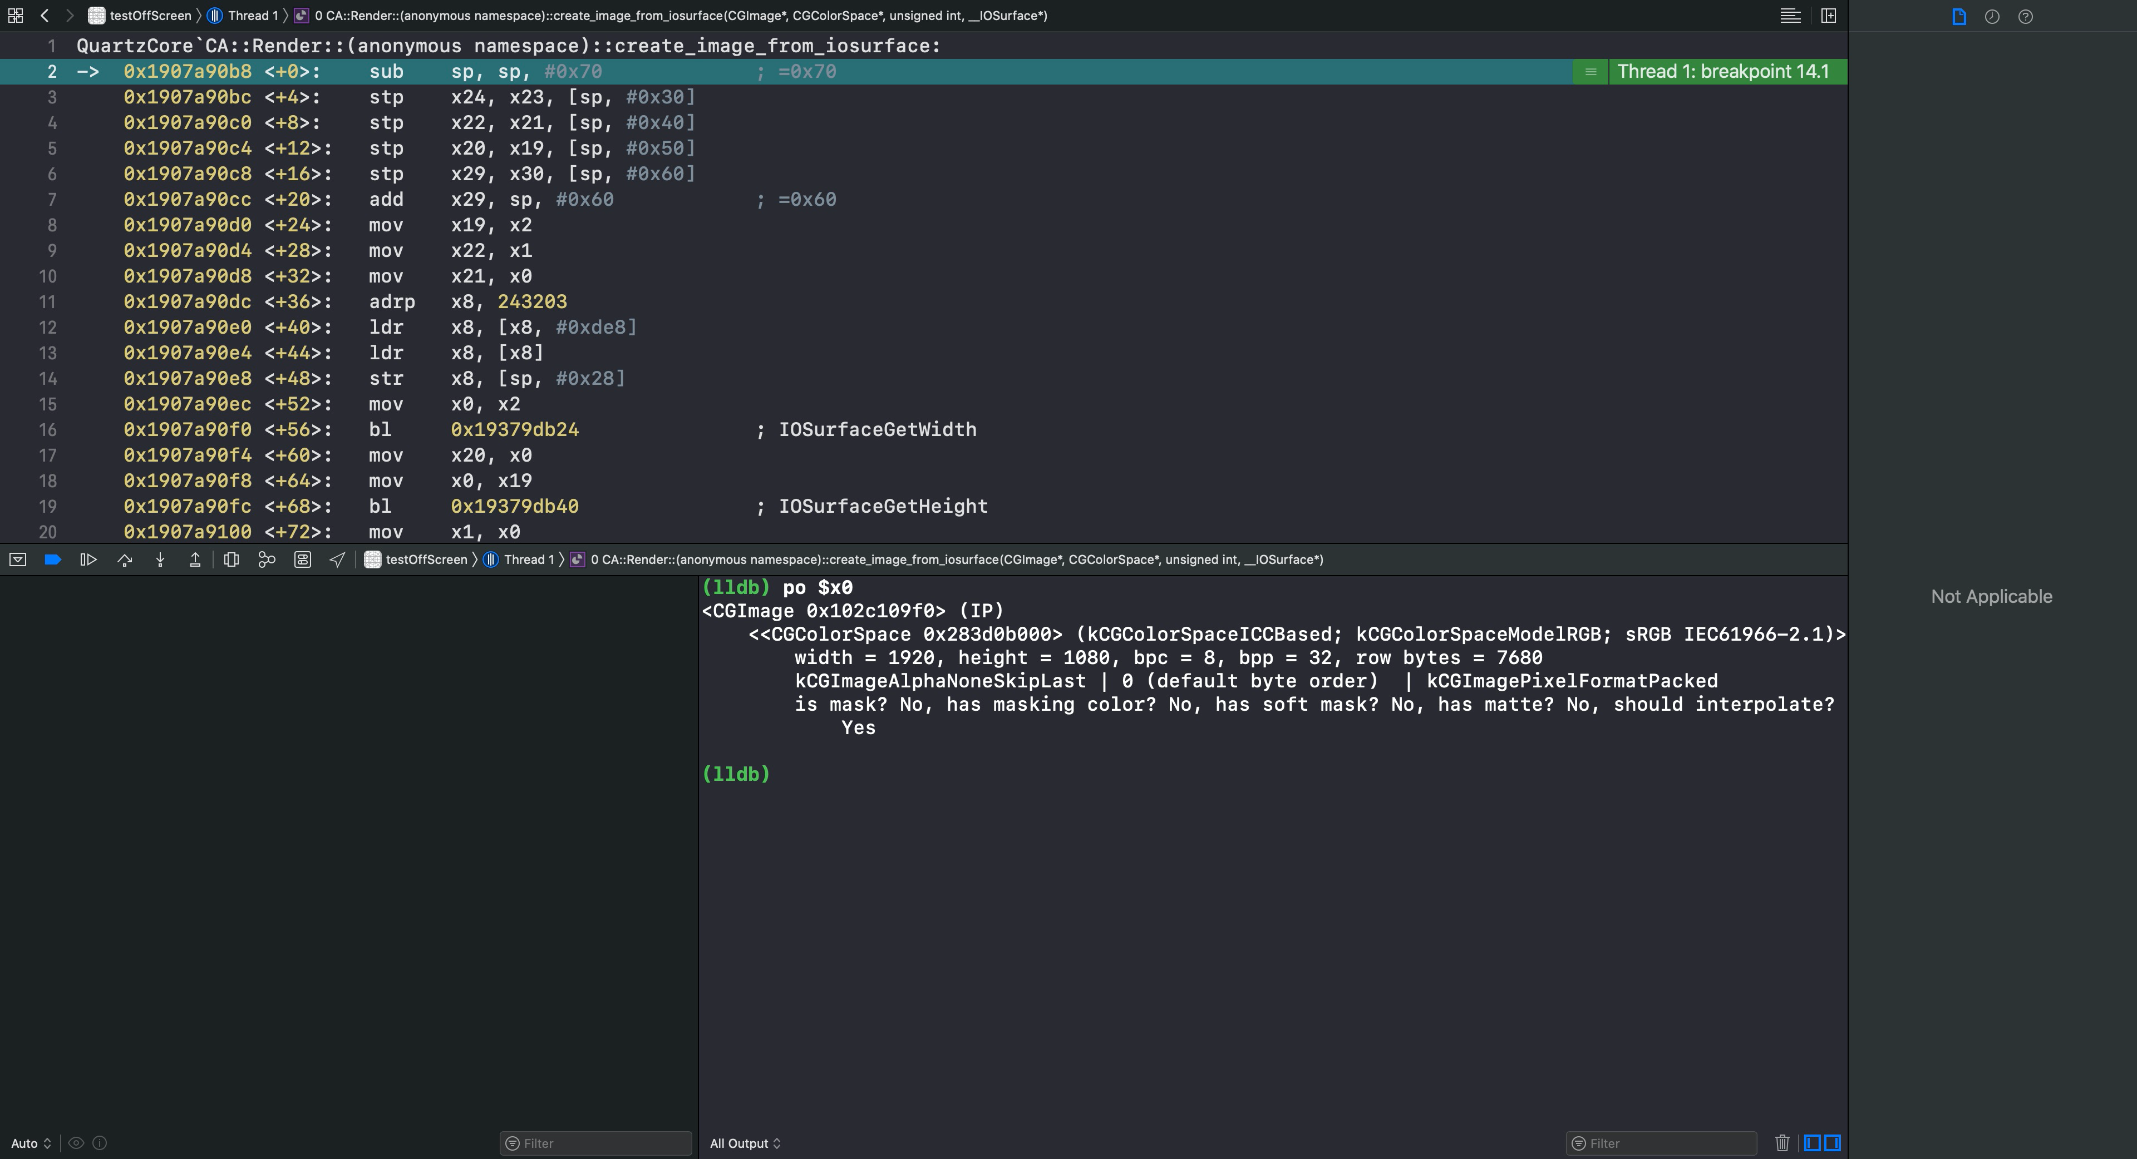The width and height of the screenshot is (2137, 1159).
Task: Click the 0x19379db24 branch target
Action: point(514,429)
